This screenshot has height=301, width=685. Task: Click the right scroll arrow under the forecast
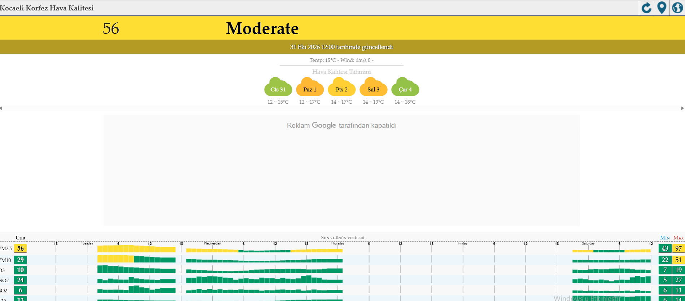[x=682, y=108]
